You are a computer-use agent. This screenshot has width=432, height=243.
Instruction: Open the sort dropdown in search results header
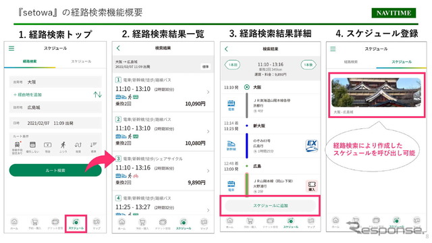tap(205, 67)
